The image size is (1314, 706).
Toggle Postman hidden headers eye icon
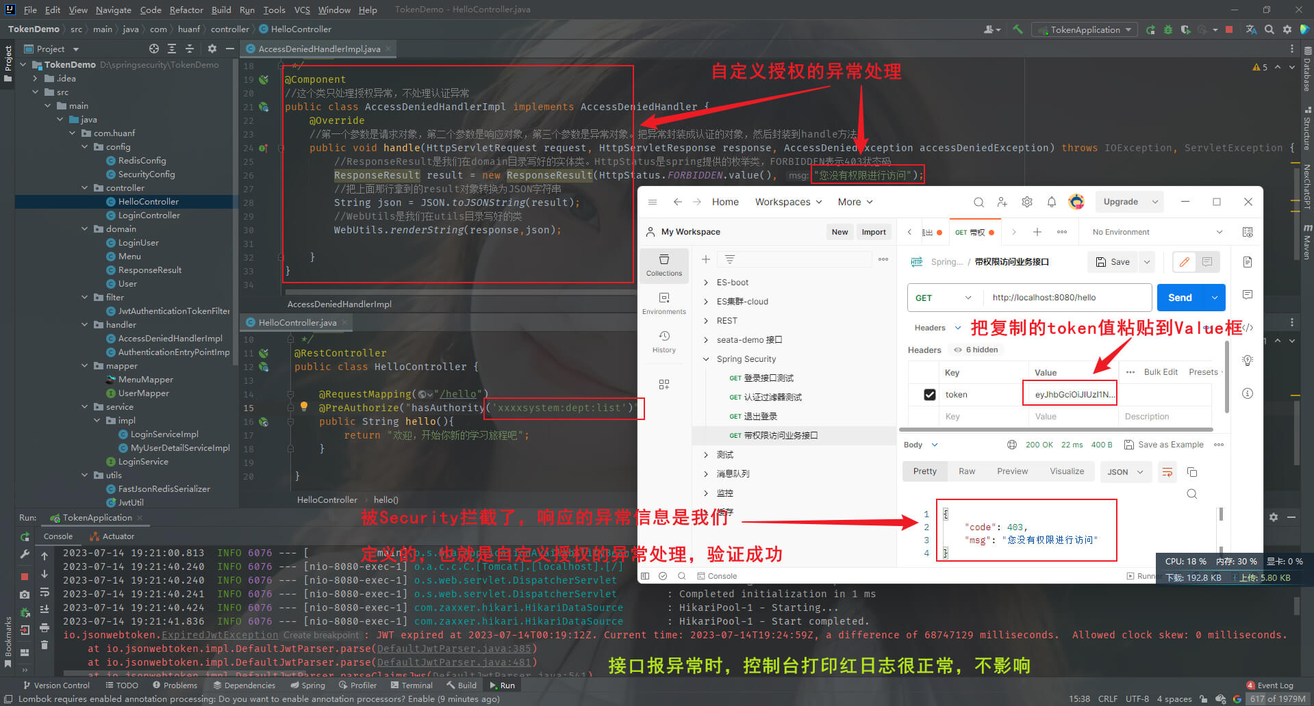point(958,350)
